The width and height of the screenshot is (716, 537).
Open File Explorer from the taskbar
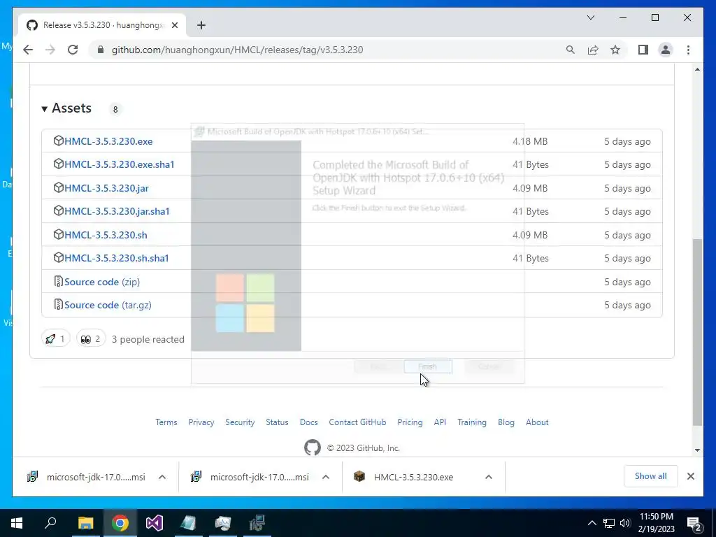pyautogui.click(x=85, y=523)
